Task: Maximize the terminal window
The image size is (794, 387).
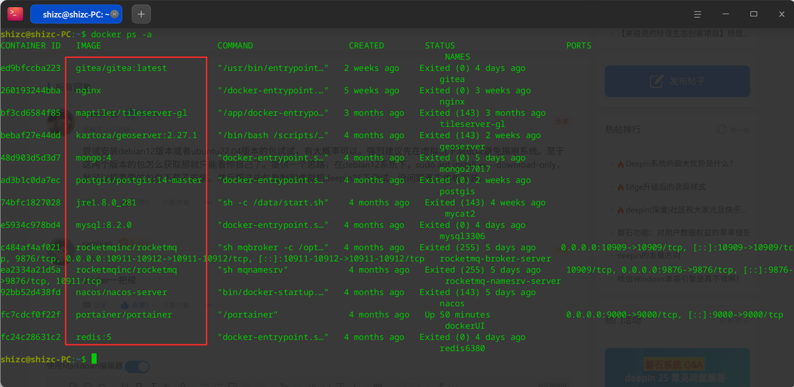Action: coord(754,14)
